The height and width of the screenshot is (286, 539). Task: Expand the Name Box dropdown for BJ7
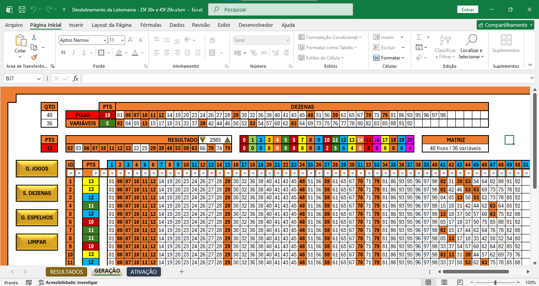pos(39,78)
